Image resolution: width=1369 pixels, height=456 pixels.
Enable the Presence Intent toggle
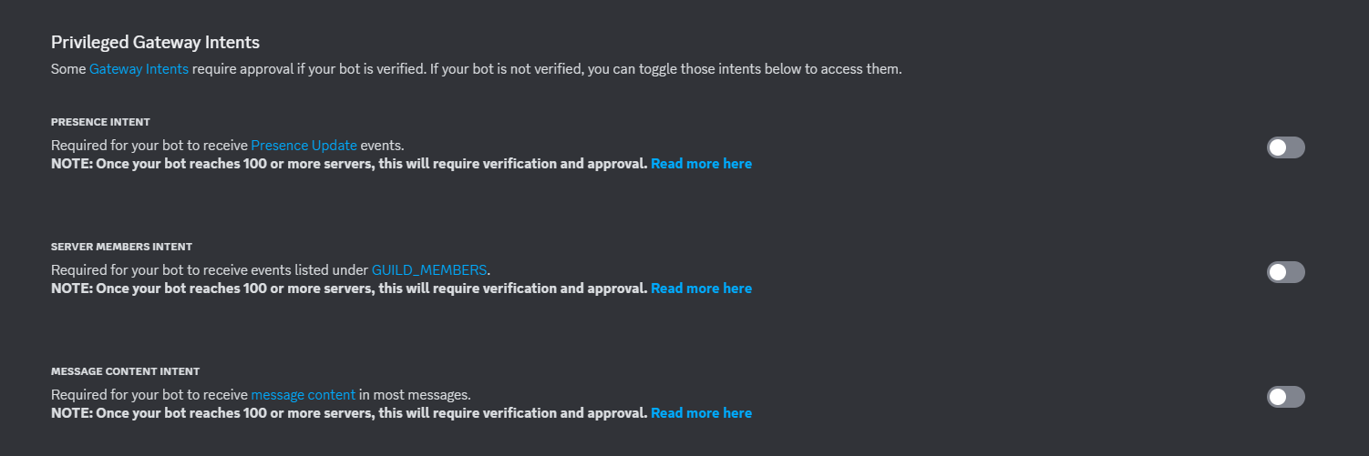click(1285, 147)
